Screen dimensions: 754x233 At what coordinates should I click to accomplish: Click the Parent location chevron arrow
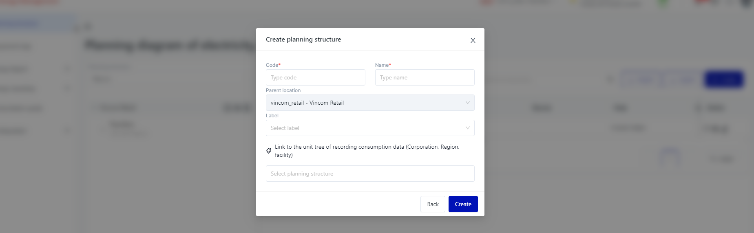(467, 103)
